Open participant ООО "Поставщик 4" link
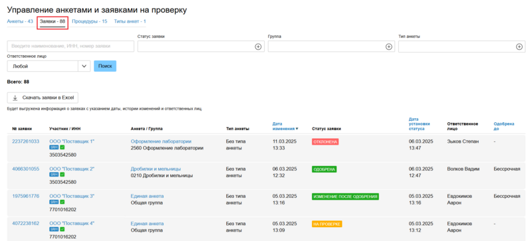 click(72, 223)
